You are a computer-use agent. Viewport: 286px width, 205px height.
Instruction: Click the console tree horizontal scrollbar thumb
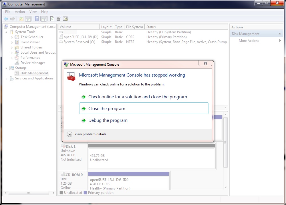29,193
